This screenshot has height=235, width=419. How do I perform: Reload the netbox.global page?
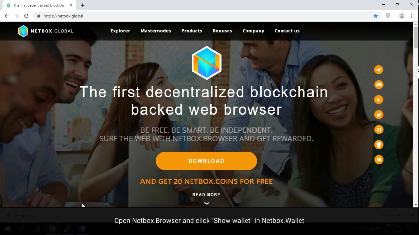(26, 16)
